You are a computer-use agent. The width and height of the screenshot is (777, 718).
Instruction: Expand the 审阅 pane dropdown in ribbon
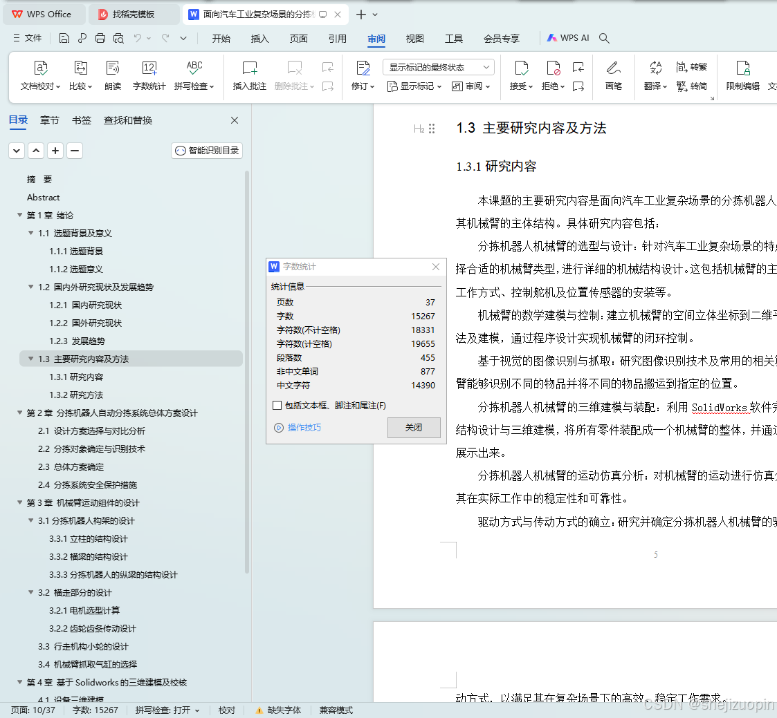(x=470, y=86)
